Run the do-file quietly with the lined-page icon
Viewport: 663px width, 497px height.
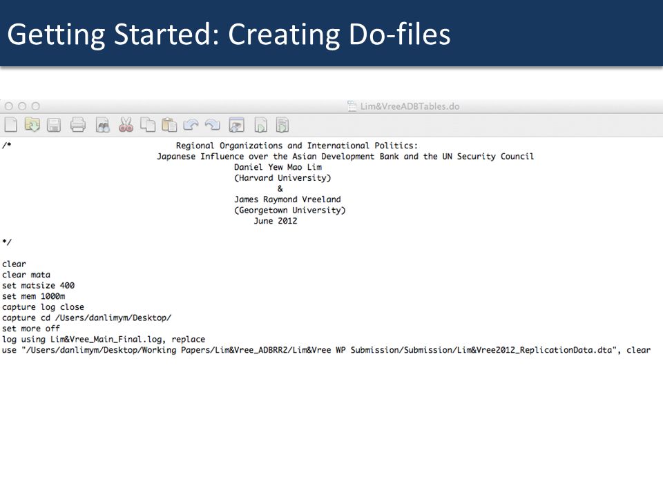[x=282, y=125]
